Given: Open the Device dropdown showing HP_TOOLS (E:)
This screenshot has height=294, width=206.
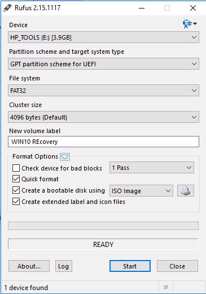Looking at the screenshot, I should pyautogui.click(x=103, y=37).
